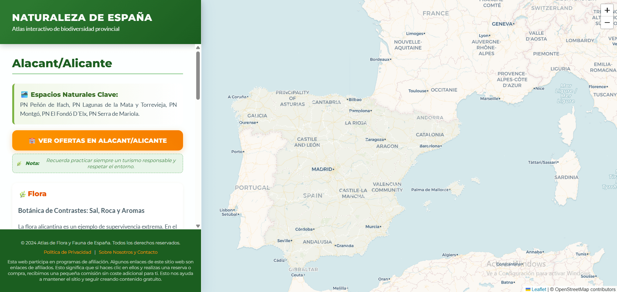
Task: Click the zoom in icon on the map
Action: click(607, 10)
